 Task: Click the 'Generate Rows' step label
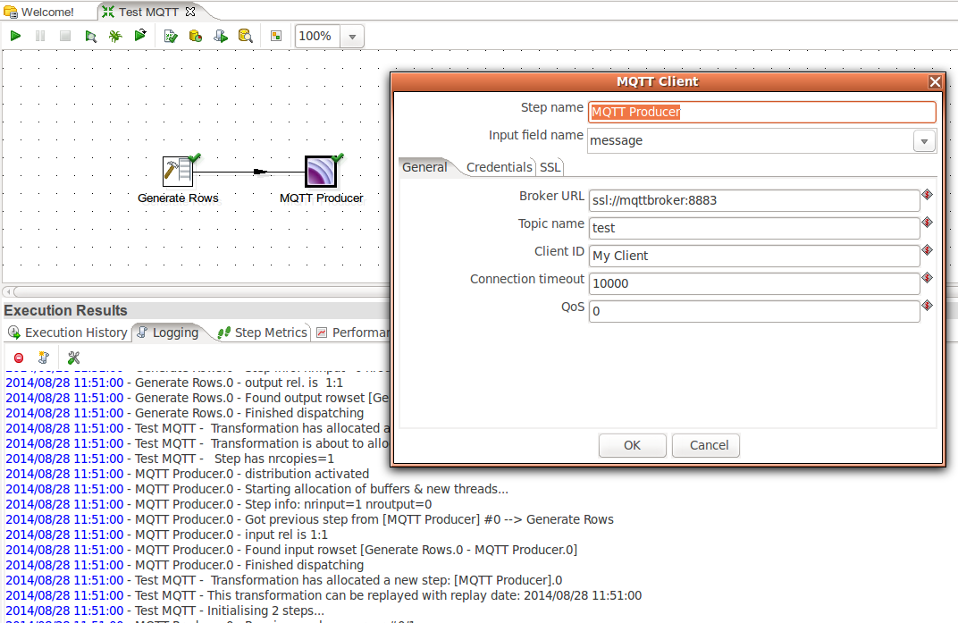pos(178,198)
